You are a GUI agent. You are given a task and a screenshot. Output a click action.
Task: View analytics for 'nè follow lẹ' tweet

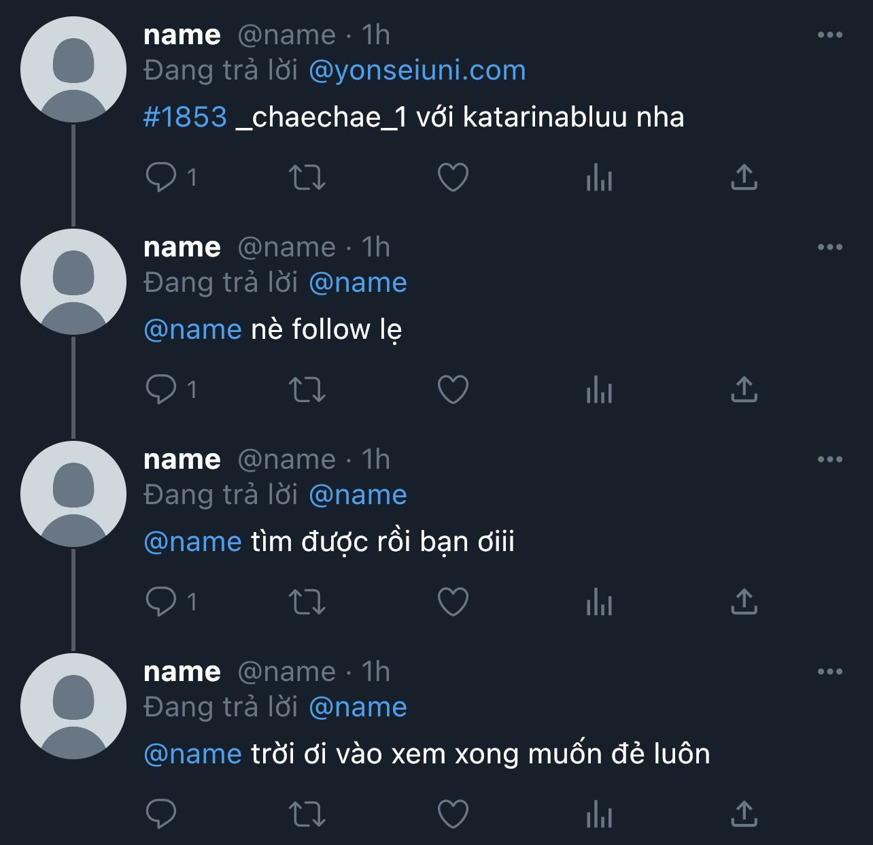click(x=599, y=390)
